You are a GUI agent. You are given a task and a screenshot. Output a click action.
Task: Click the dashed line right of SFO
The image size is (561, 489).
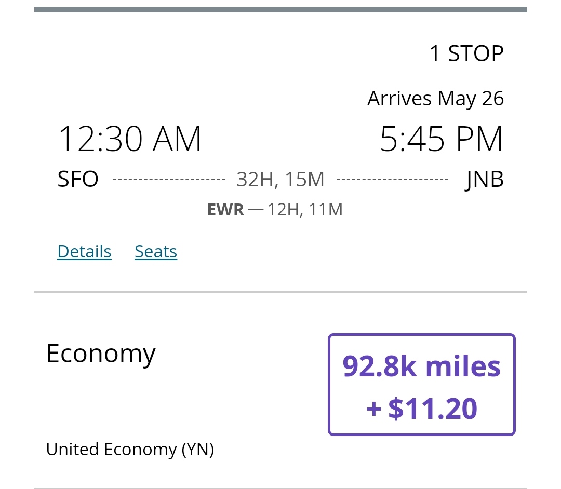coord(169,180)
